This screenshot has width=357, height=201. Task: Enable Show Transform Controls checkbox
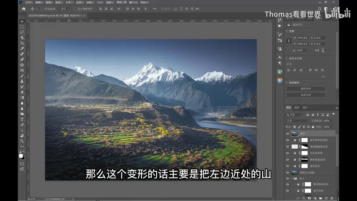click(75, 9)
